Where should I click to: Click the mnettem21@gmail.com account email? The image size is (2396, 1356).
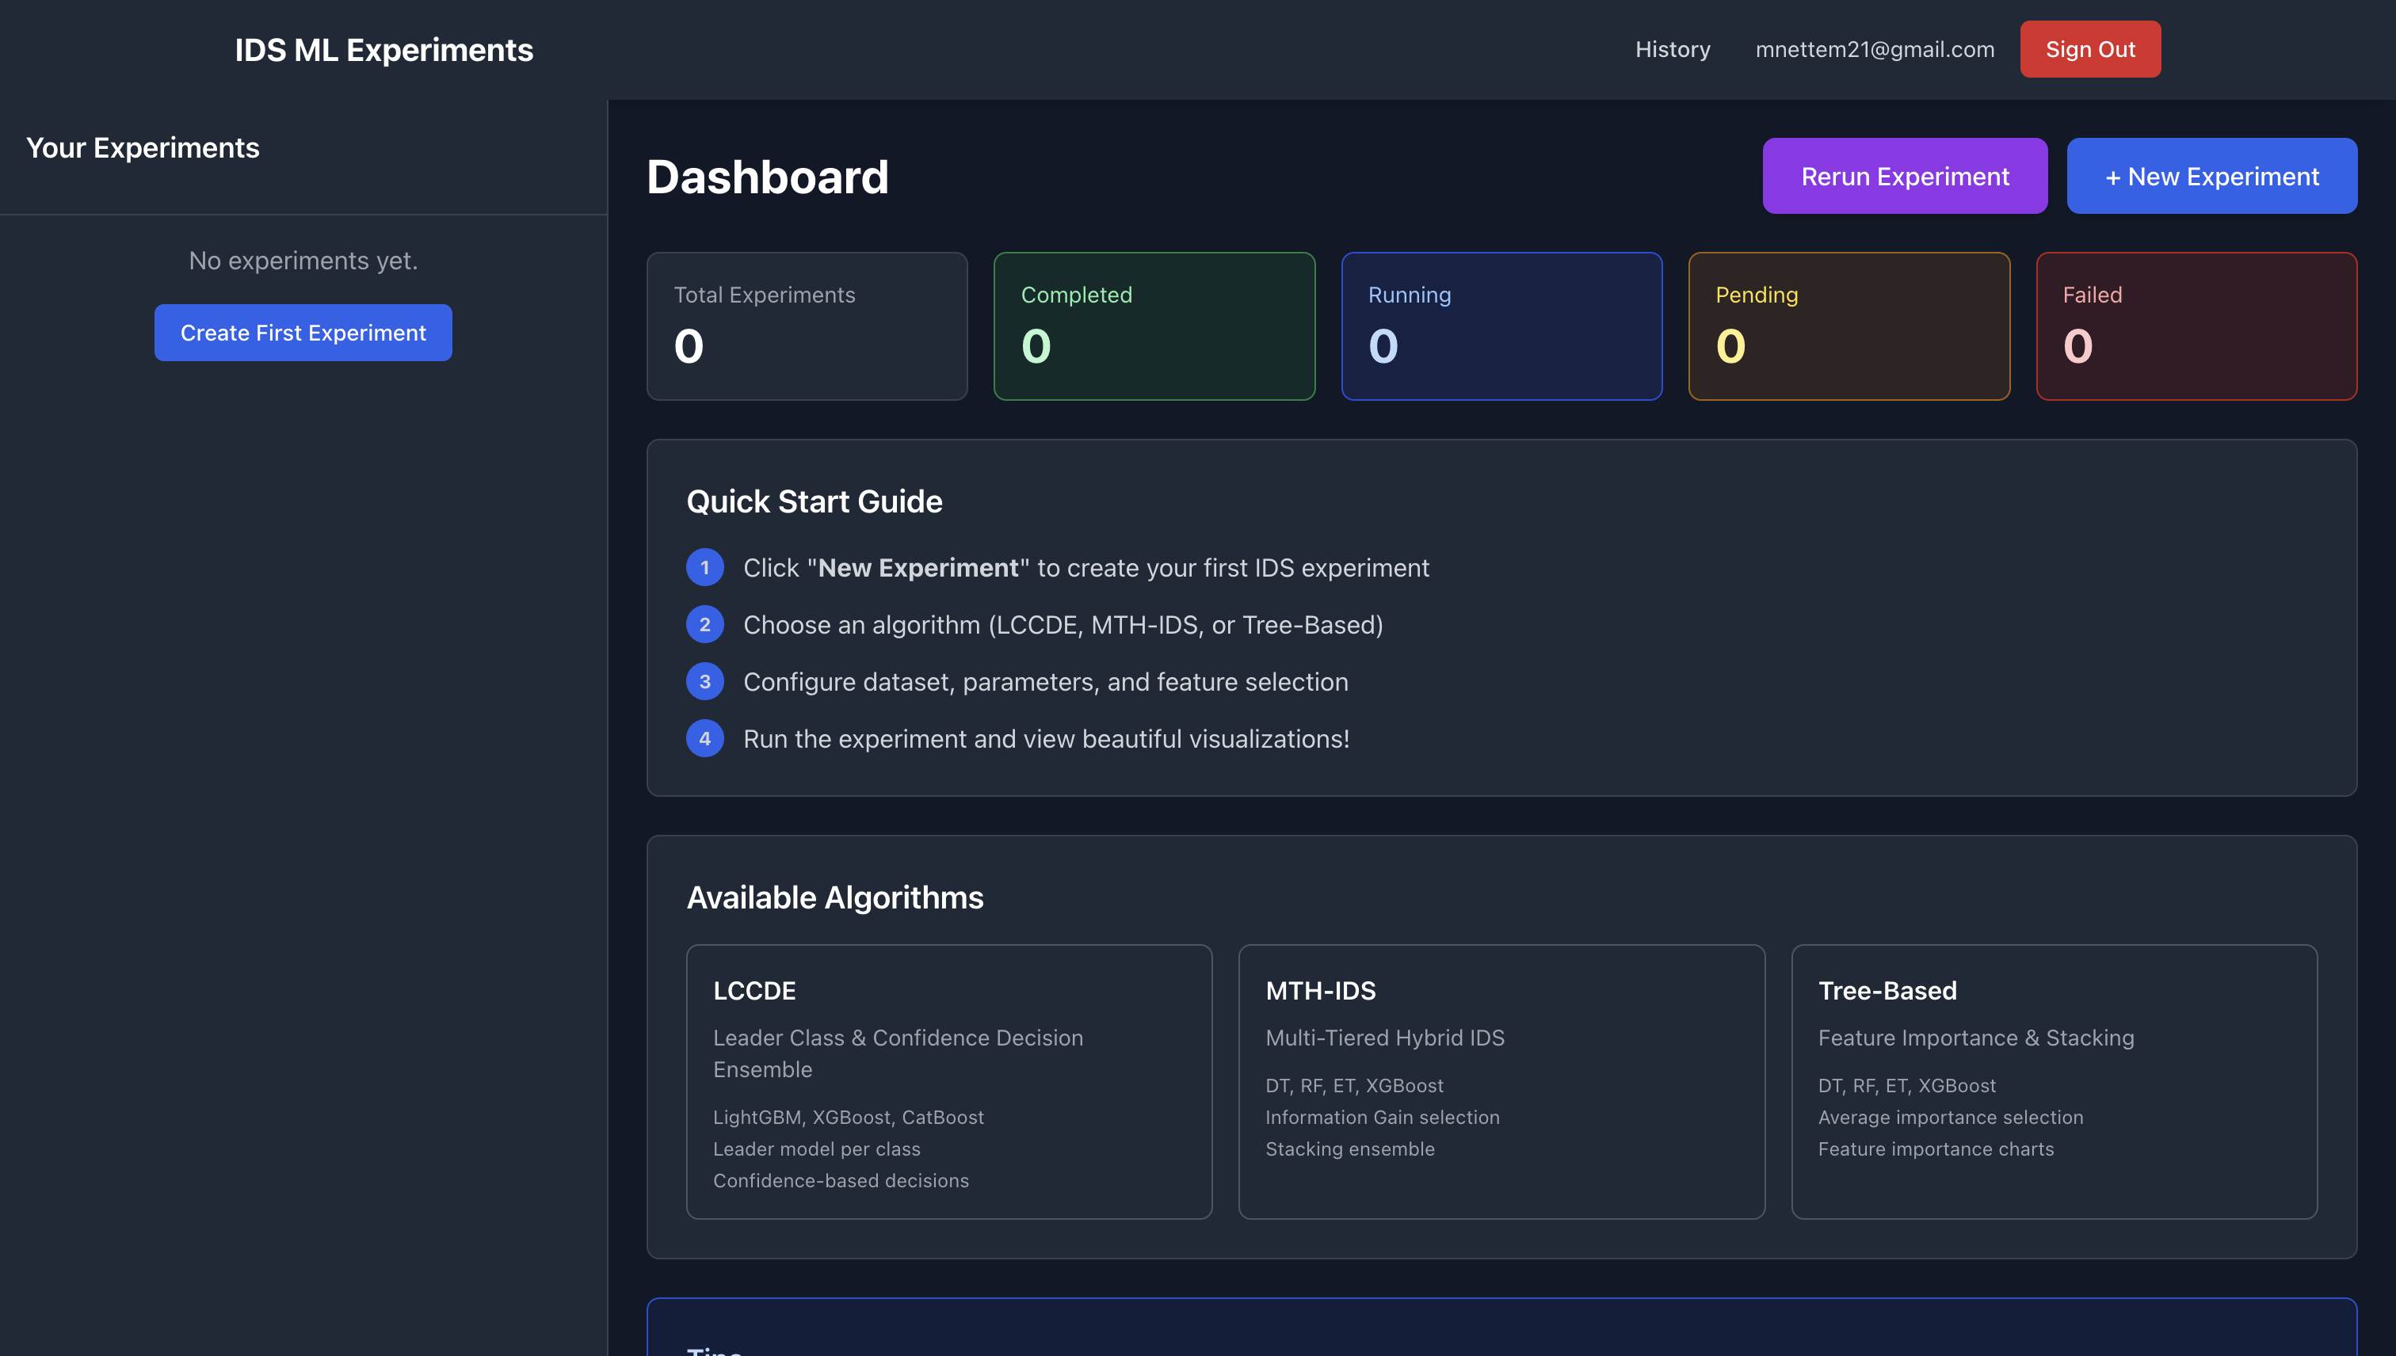click(x=1875, y=48)
